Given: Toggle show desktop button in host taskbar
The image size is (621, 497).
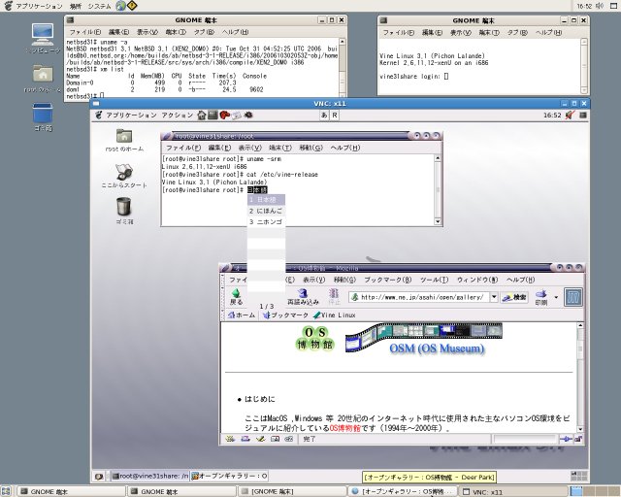Looking at the screenshot, I should 6,491.
